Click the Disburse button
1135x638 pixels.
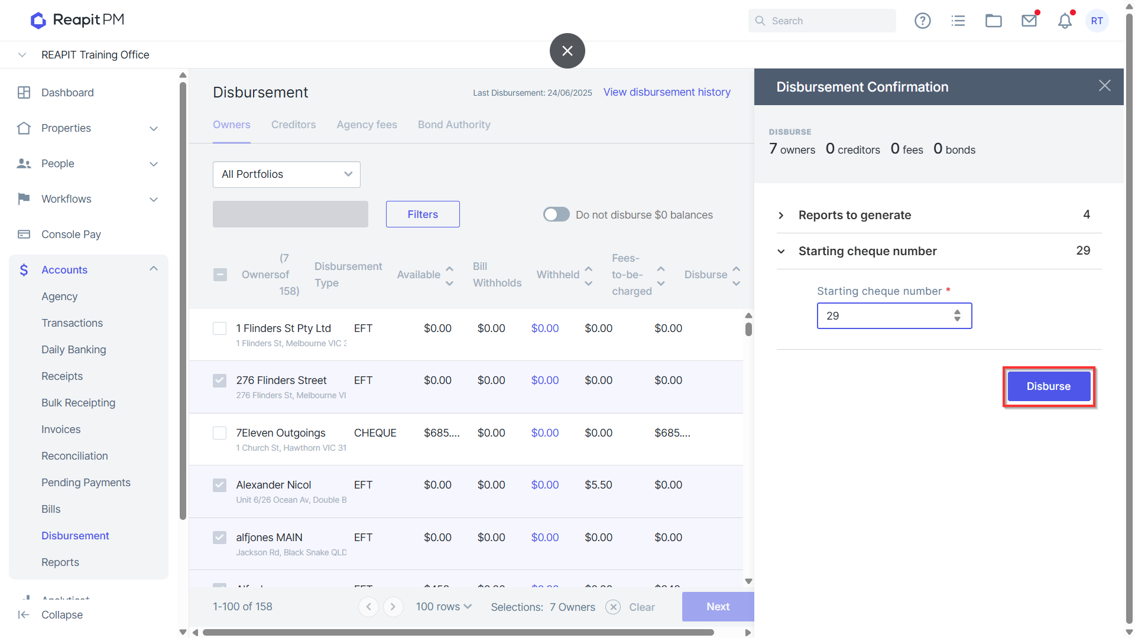[x=1049, y=386]
